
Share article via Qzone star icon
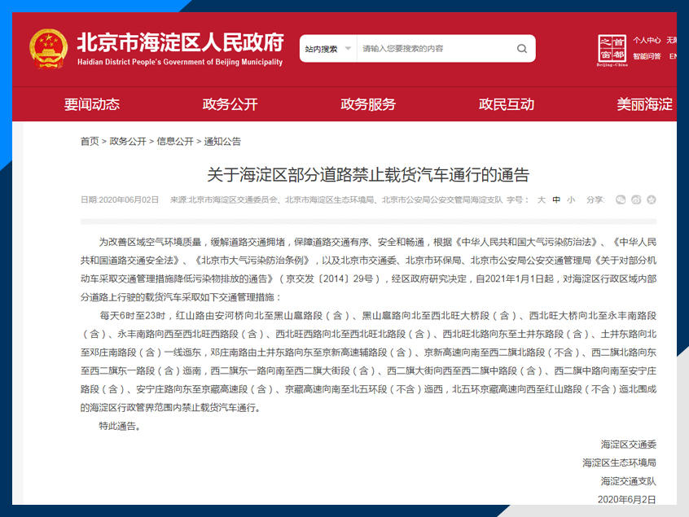tap(652, 199)
